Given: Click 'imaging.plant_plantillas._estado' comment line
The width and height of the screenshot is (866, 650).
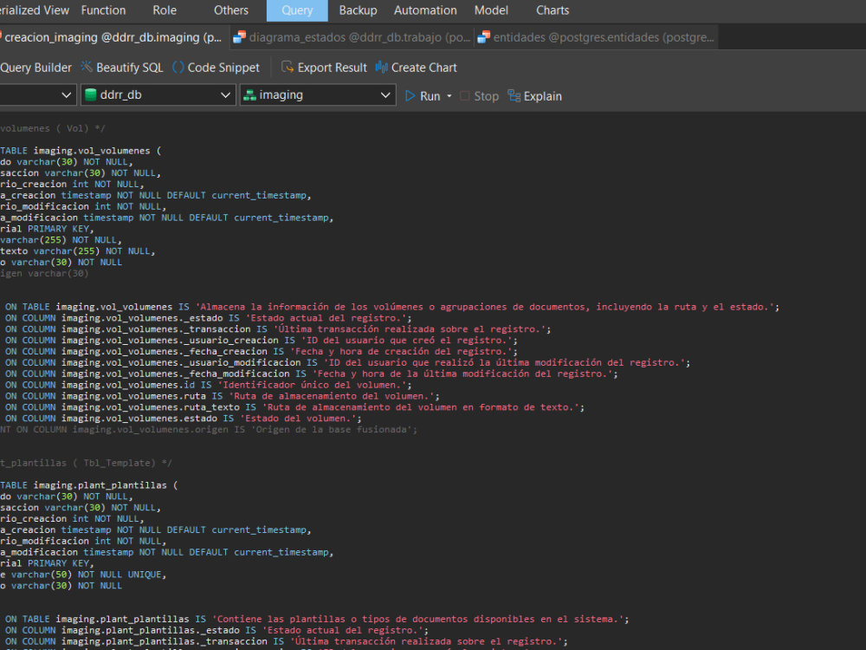Looking at the screenshot, I should [216, 630].
